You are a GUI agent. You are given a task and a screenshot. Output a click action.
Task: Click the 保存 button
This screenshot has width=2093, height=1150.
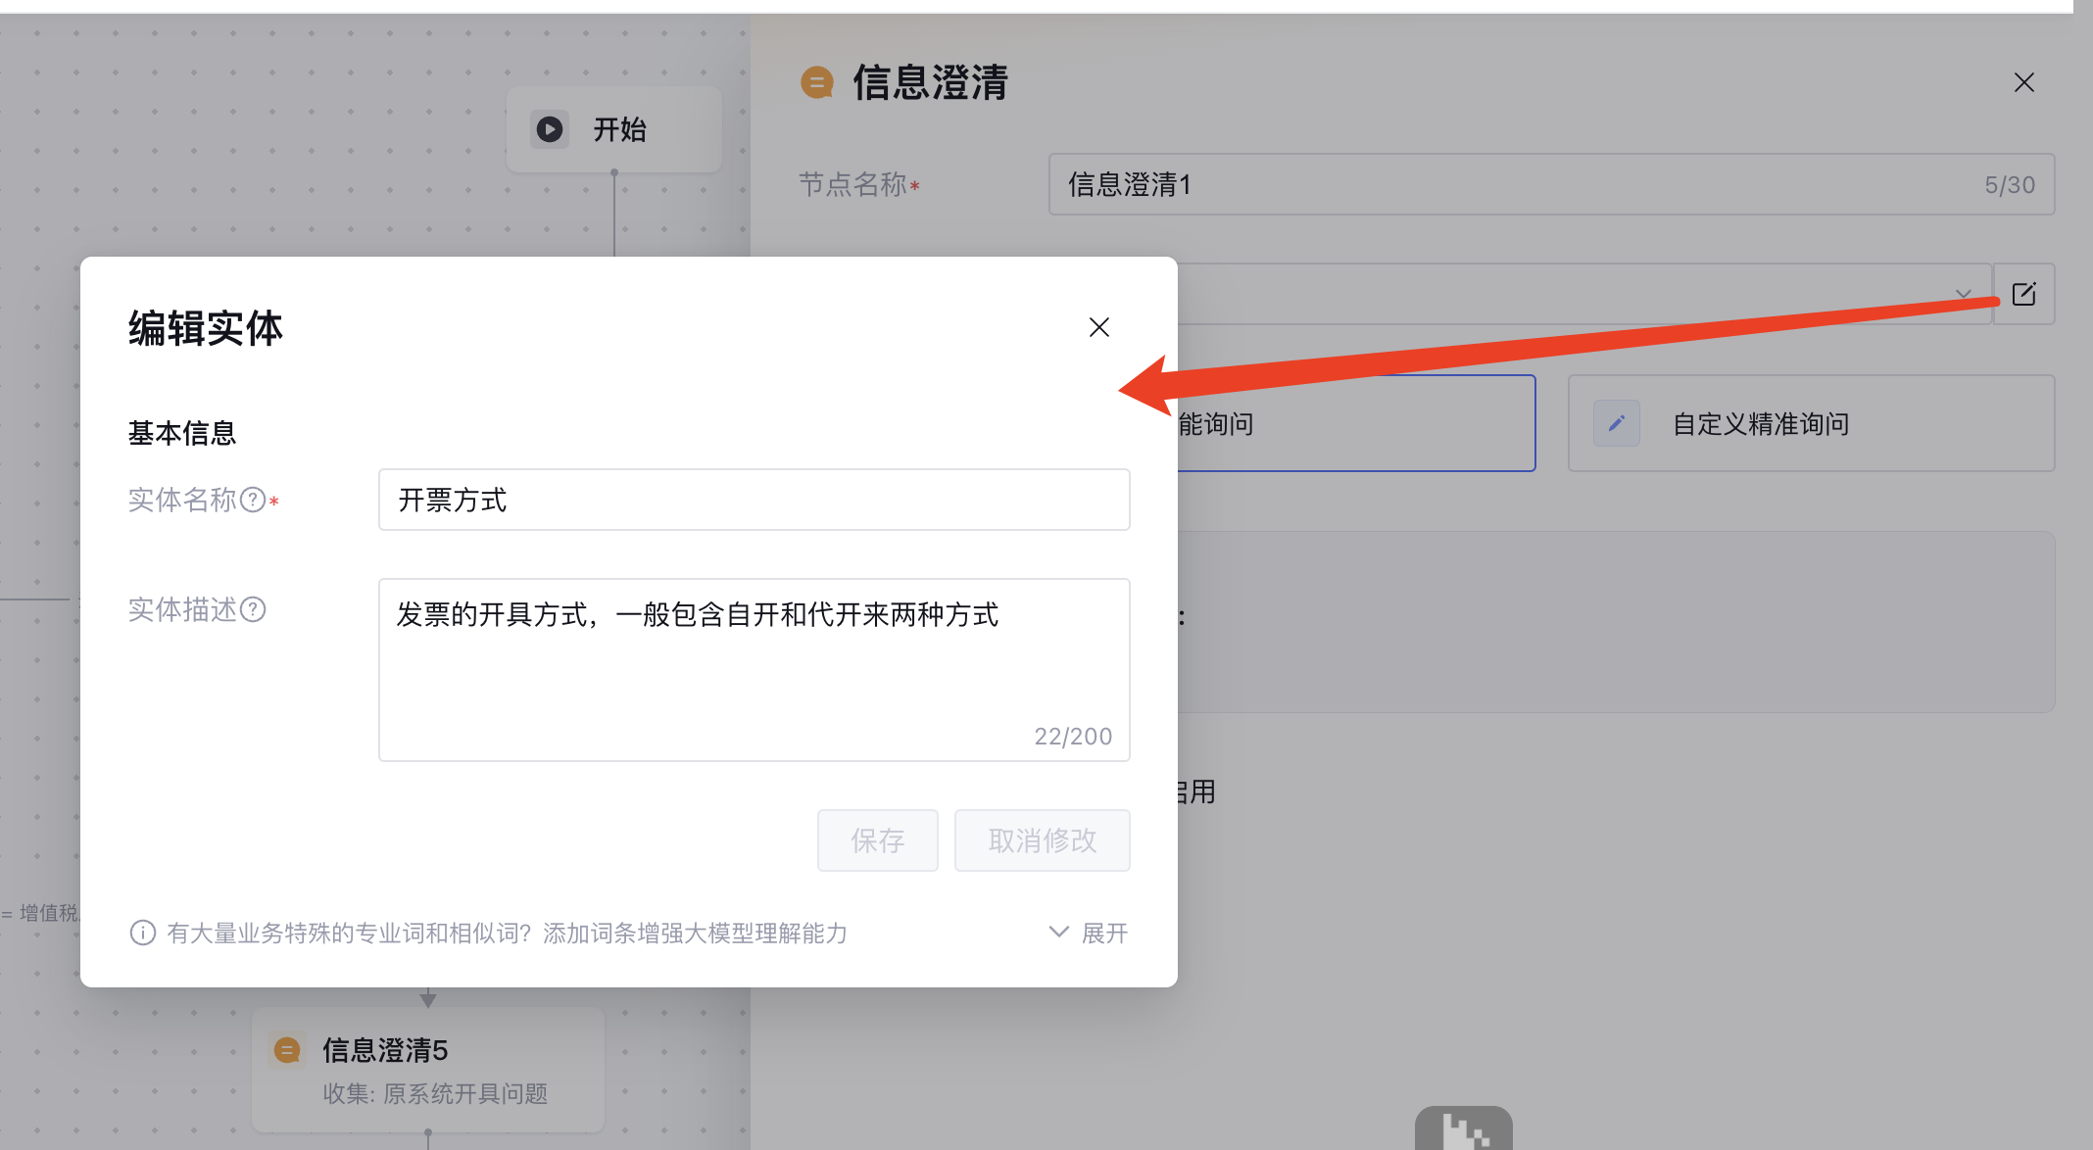[x=877, y=840]
